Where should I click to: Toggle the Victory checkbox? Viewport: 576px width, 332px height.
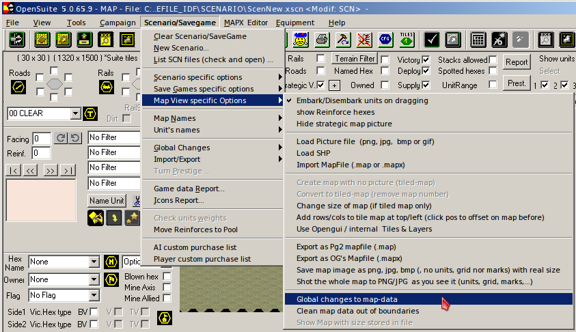point(426,59)
